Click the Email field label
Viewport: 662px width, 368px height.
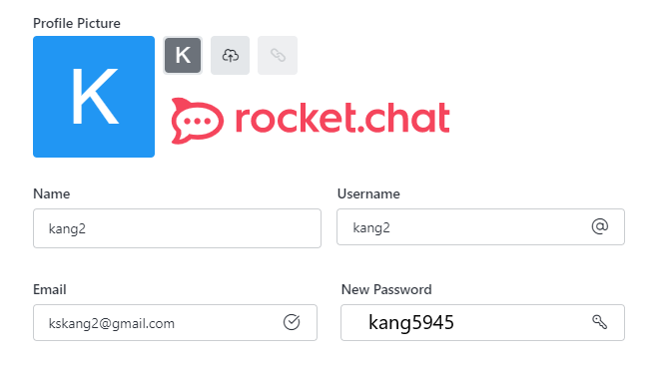coord(50,289)
